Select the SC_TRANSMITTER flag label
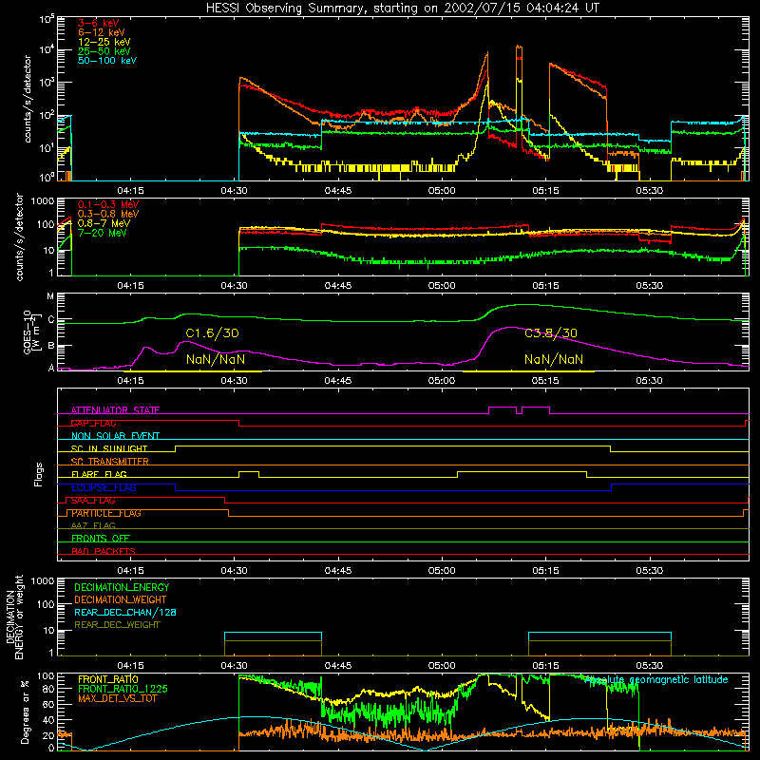The image size is (760, 760). coord(110,462)
